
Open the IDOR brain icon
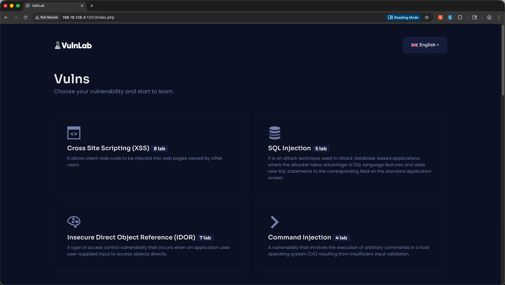[74, 222]
